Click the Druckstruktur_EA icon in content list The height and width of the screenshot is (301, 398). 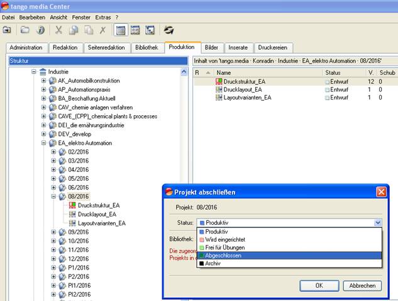219,81
